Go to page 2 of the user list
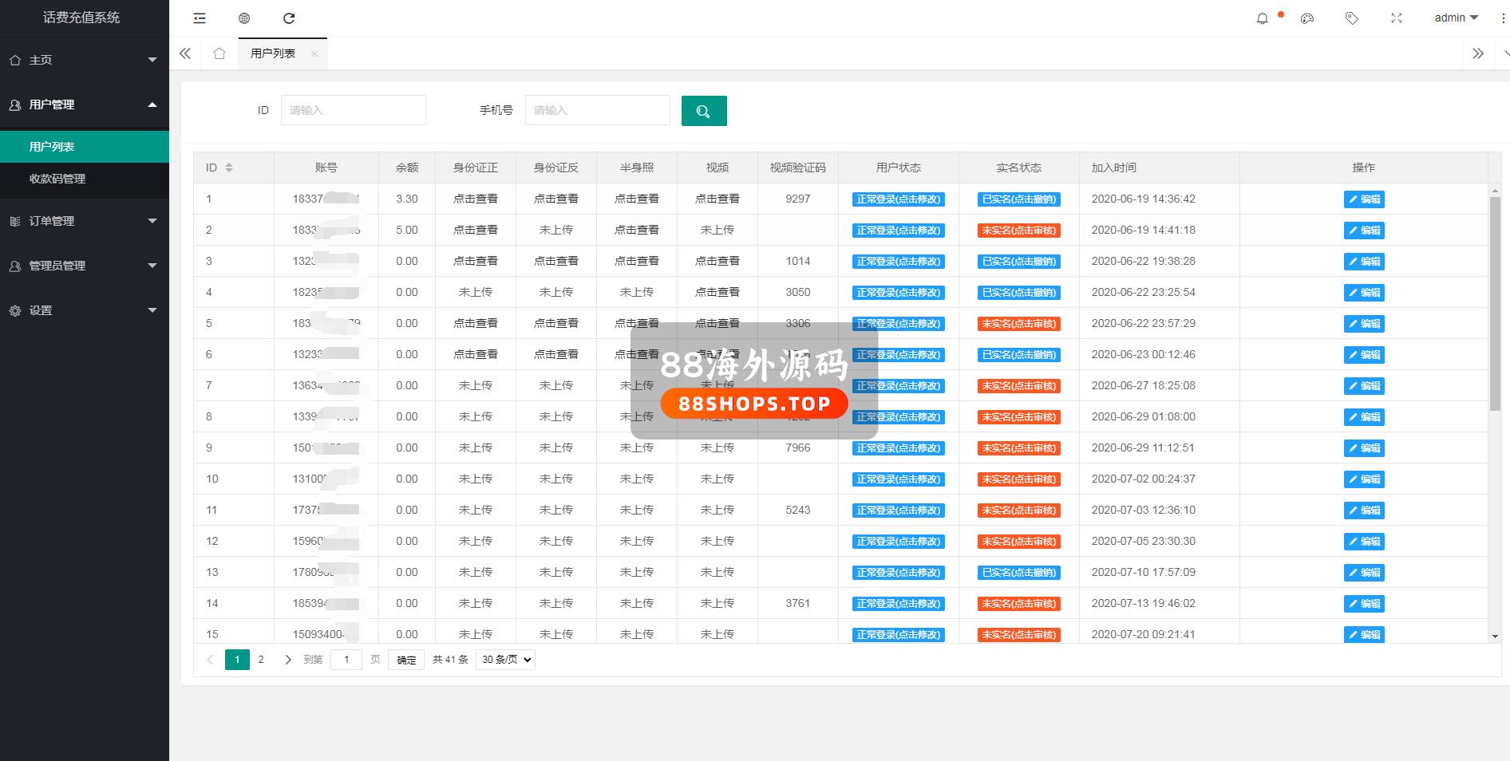 [261, 660]
